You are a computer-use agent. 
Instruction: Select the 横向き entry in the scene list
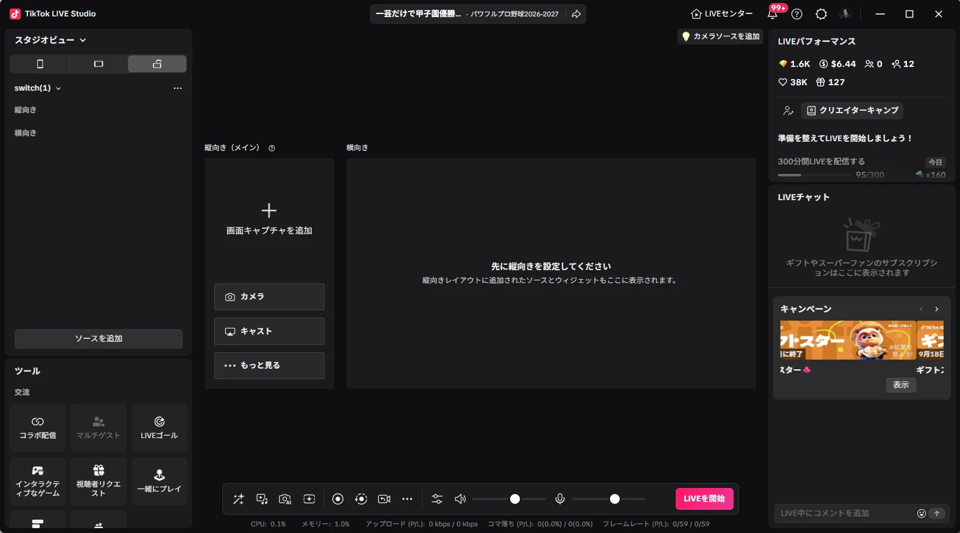[26, 133]
